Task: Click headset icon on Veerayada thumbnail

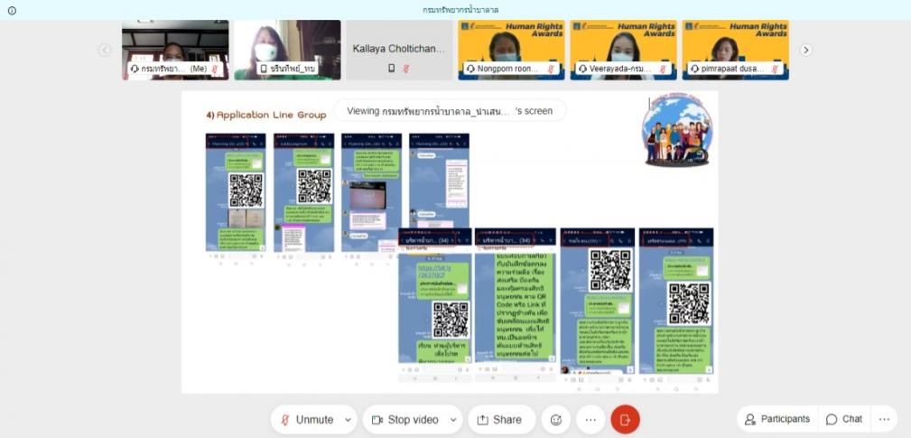Action: point(582,69)
